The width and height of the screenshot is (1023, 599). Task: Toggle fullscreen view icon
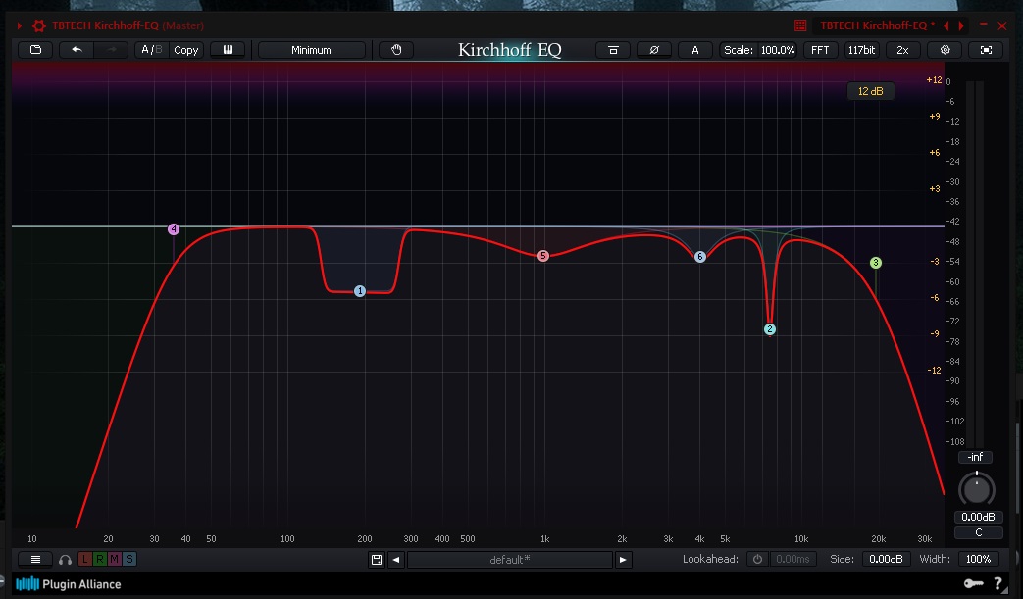(x=986, y=50)
